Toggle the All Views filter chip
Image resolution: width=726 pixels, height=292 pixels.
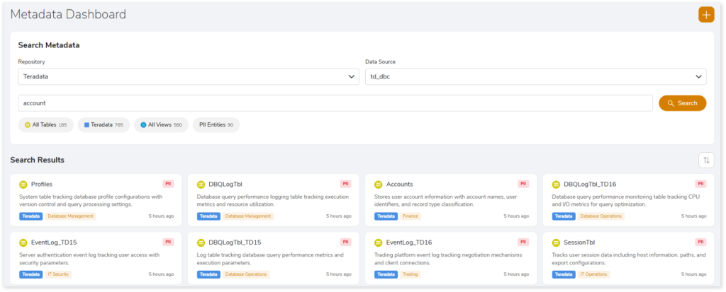tap(160, 125)
